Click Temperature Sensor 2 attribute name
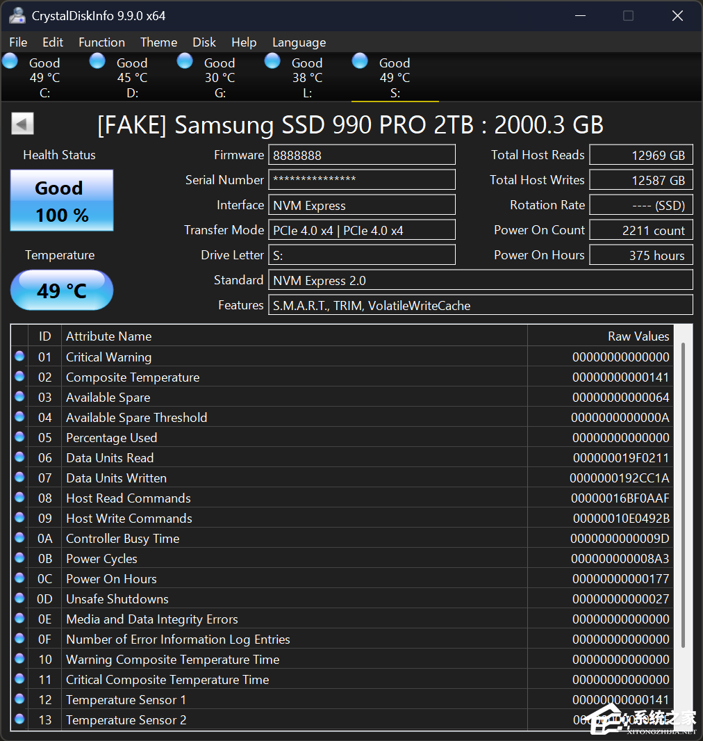The width and height of the screenshot is (703, 741). [x=126, y=720]
